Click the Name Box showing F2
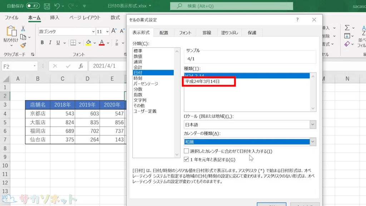 (x=17, y=67)
